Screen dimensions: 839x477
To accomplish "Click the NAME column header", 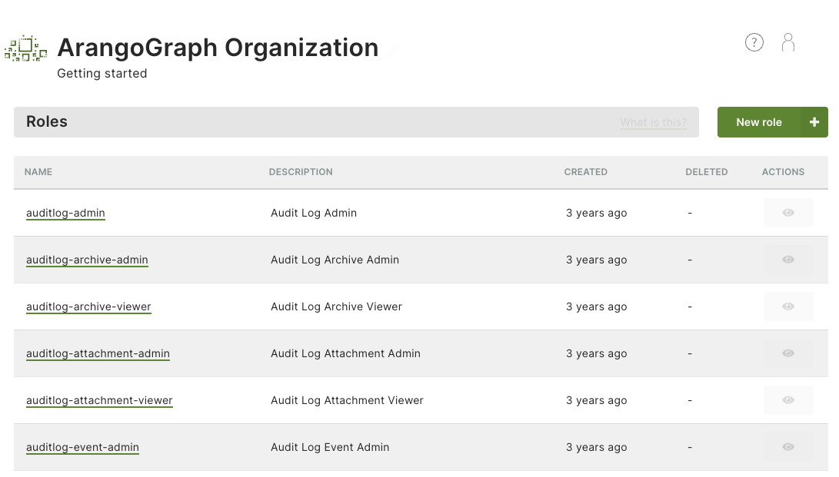I will coord(38,172).
